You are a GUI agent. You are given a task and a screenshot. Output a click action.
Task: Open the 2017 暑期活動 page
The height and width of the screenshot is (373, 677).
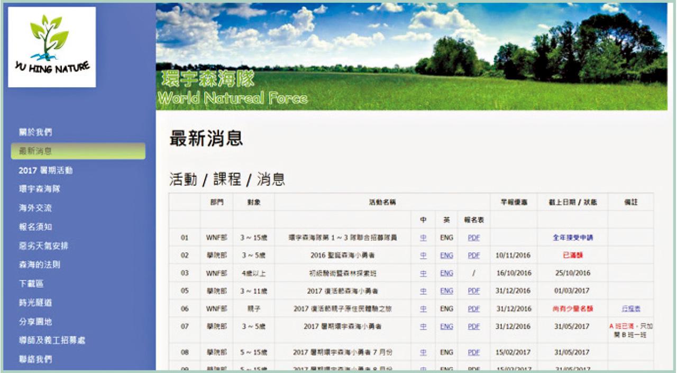point(45,170)
